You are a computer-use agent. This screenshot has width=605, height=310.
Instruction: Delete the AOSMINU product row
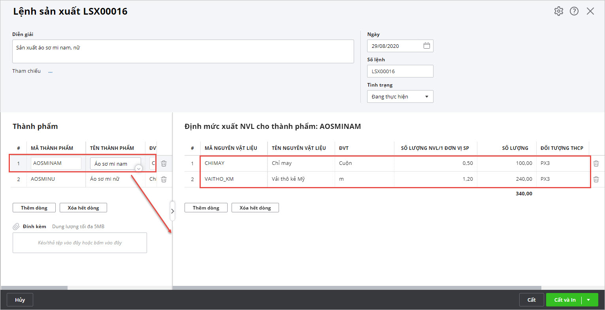click(x=164, y=179)
